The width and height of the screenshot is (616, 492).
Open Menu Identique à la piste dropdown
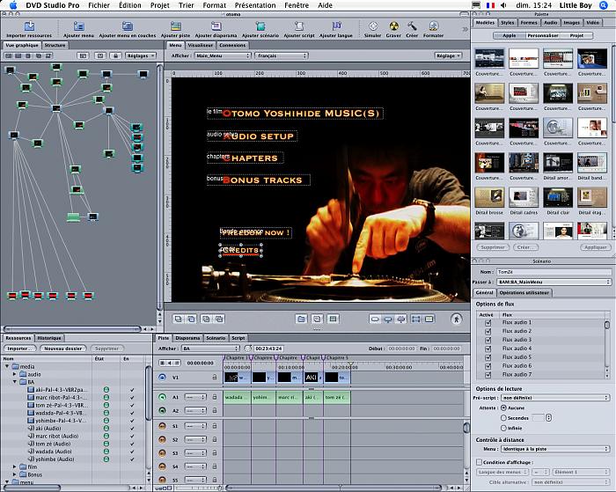coord(555,448)
